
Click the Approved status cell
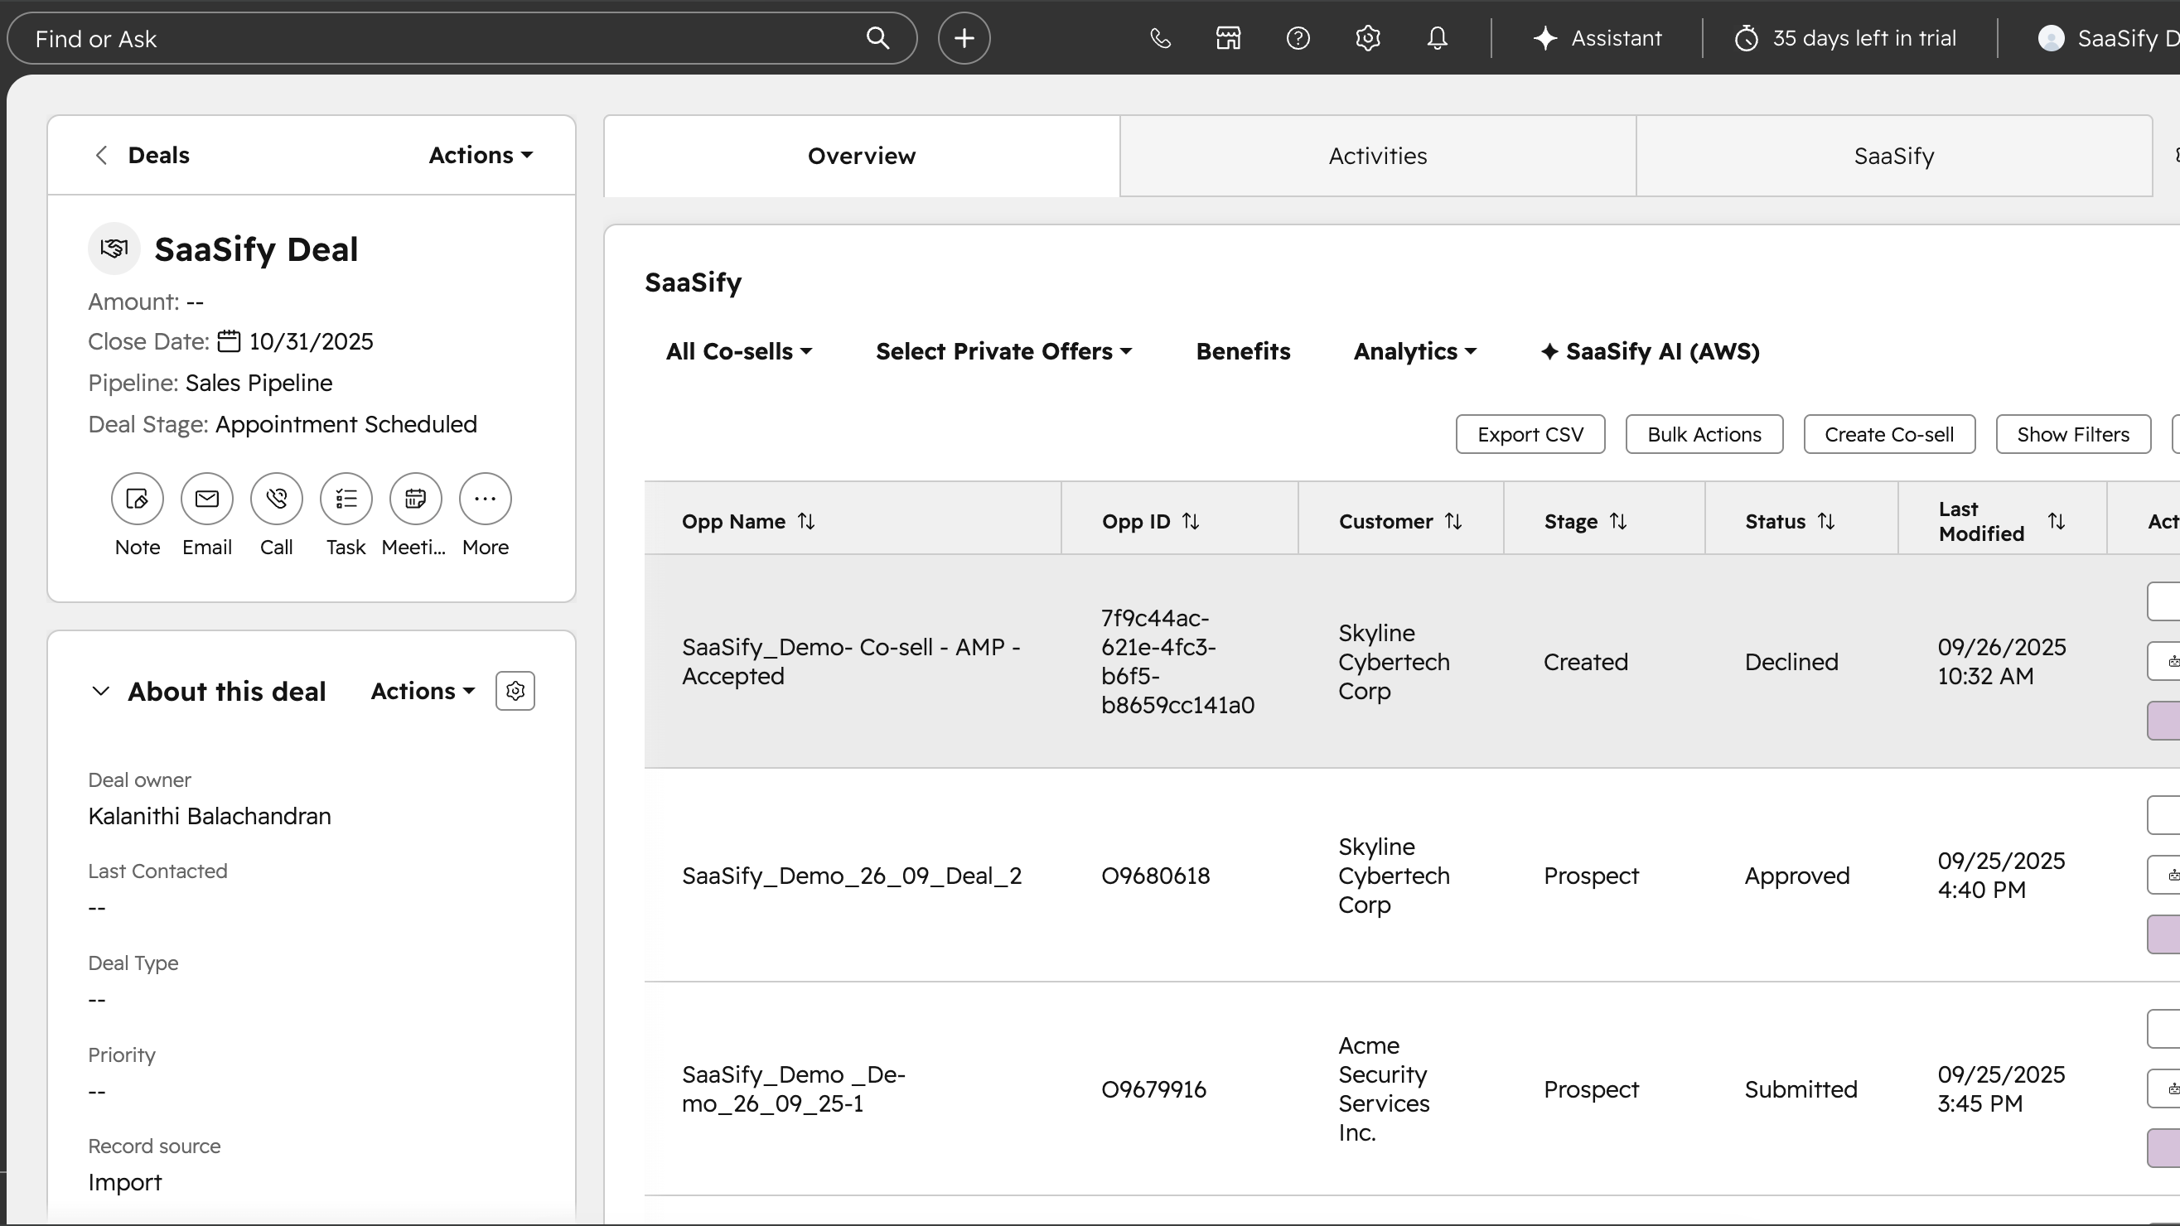pyautogui.click(x=1796, y=875)
